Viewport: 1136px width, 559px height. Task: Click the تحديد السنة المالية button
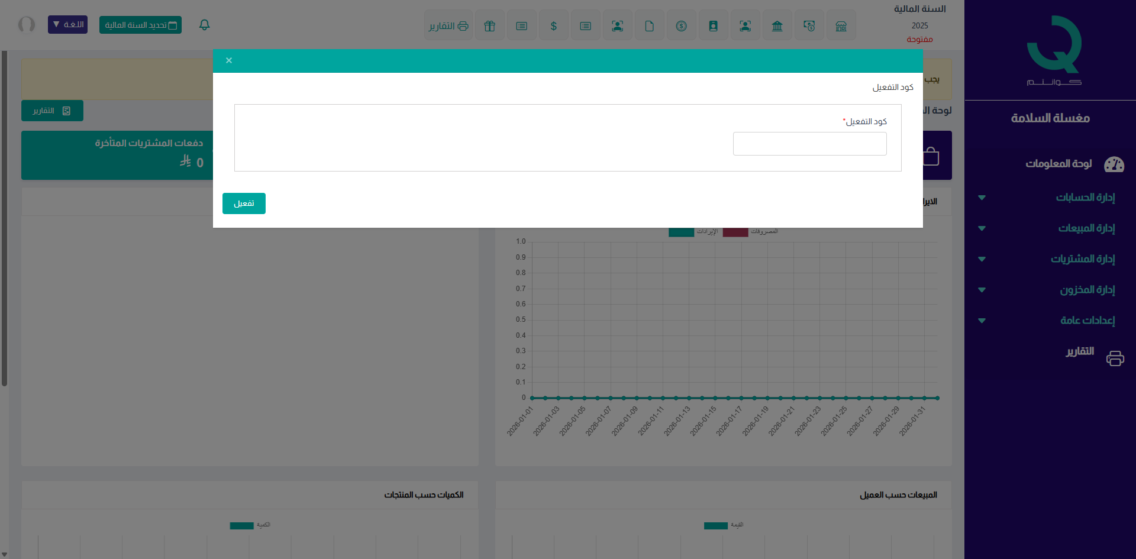pyautogui.click(x=140, y=25)
